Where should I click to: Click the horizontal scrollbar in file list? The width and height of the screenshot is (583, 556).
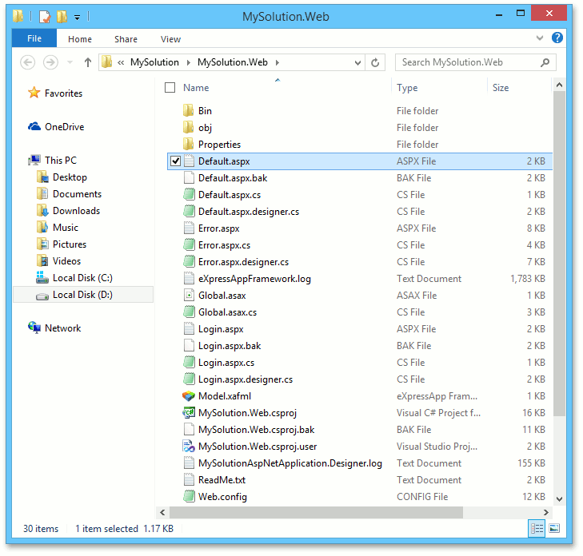(352, 512)
